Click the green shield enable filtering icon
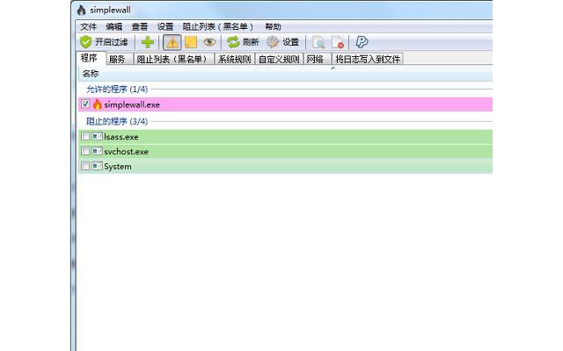This screenshot has width=563, height=351. [x=86, y=42]
